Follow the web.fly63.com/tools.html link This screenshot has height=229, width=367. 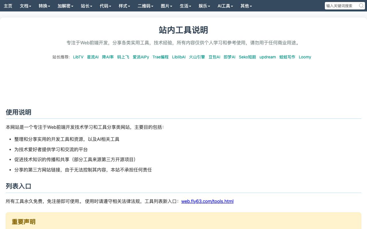coord(207,201)
